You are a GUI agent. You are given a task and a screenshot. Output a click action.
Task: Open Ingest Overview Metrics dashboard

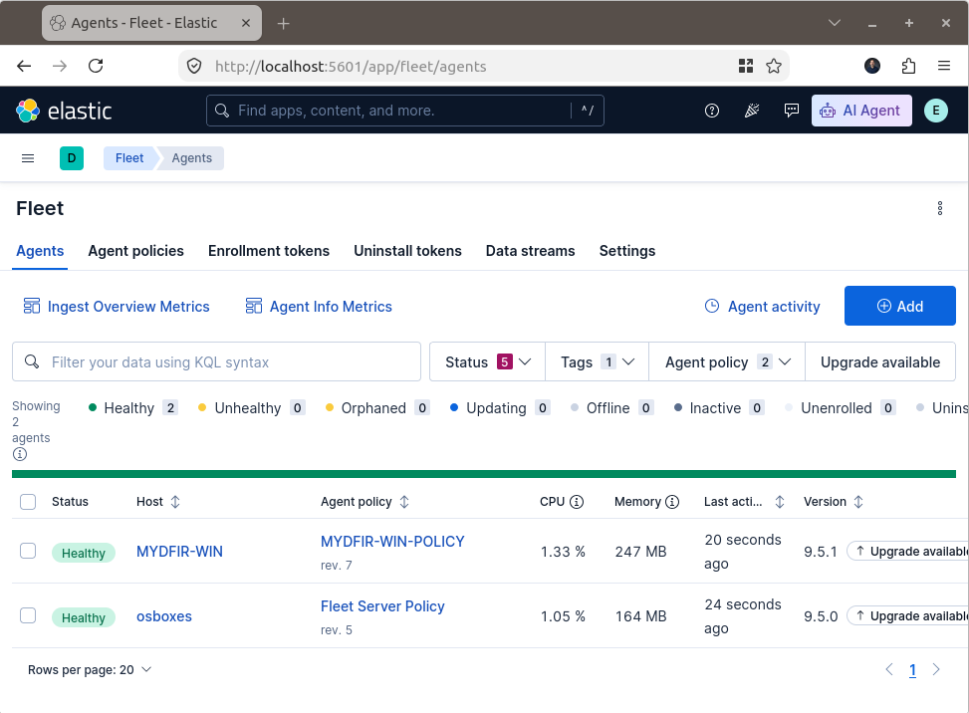click(x=117, y=307)
